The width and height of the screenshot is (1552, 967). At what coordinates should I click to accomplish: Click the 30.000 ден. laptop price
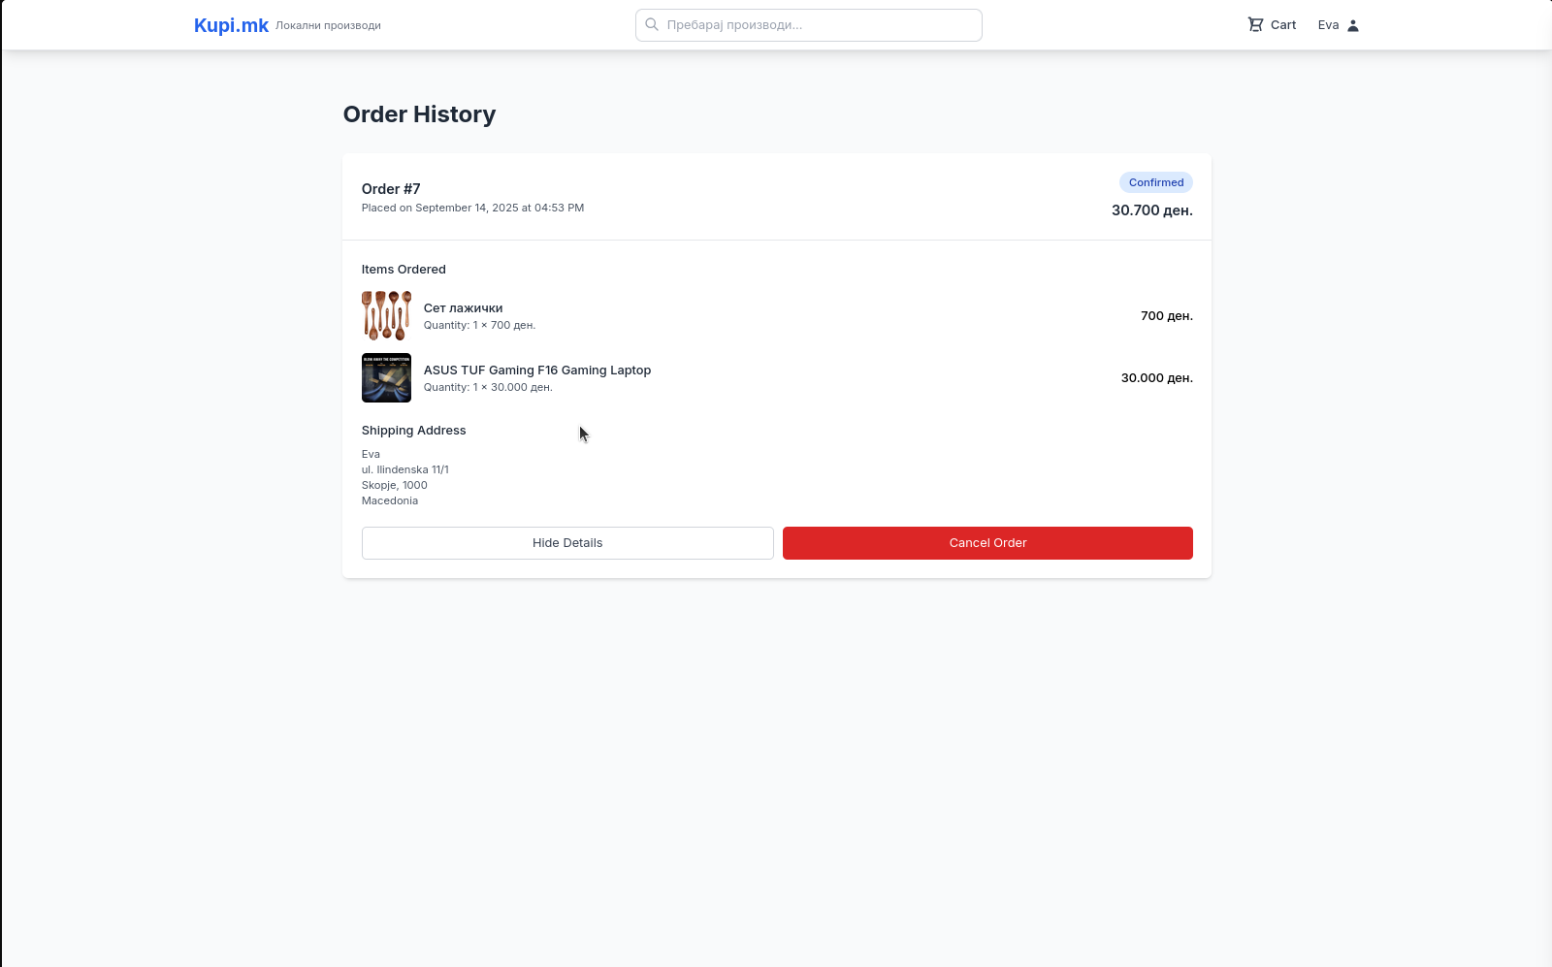point(1156,378)
